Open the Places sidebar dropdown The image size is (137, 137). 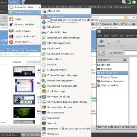[104, 60]
